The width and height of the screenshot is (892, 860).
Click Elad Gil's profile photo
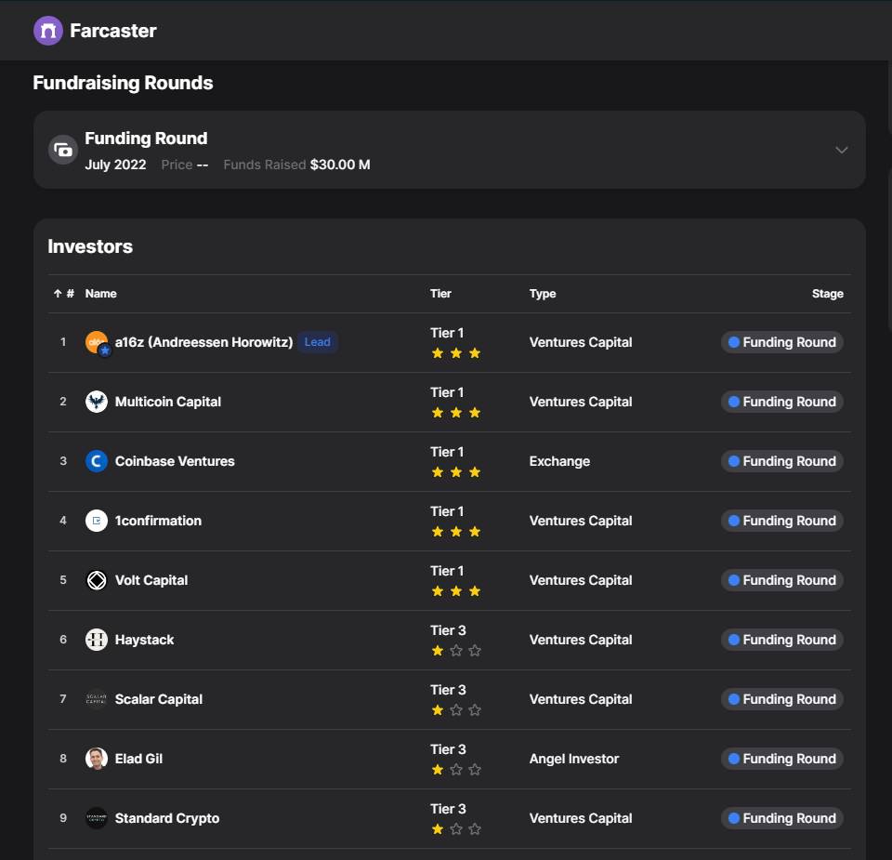click(x=96, y=759)
